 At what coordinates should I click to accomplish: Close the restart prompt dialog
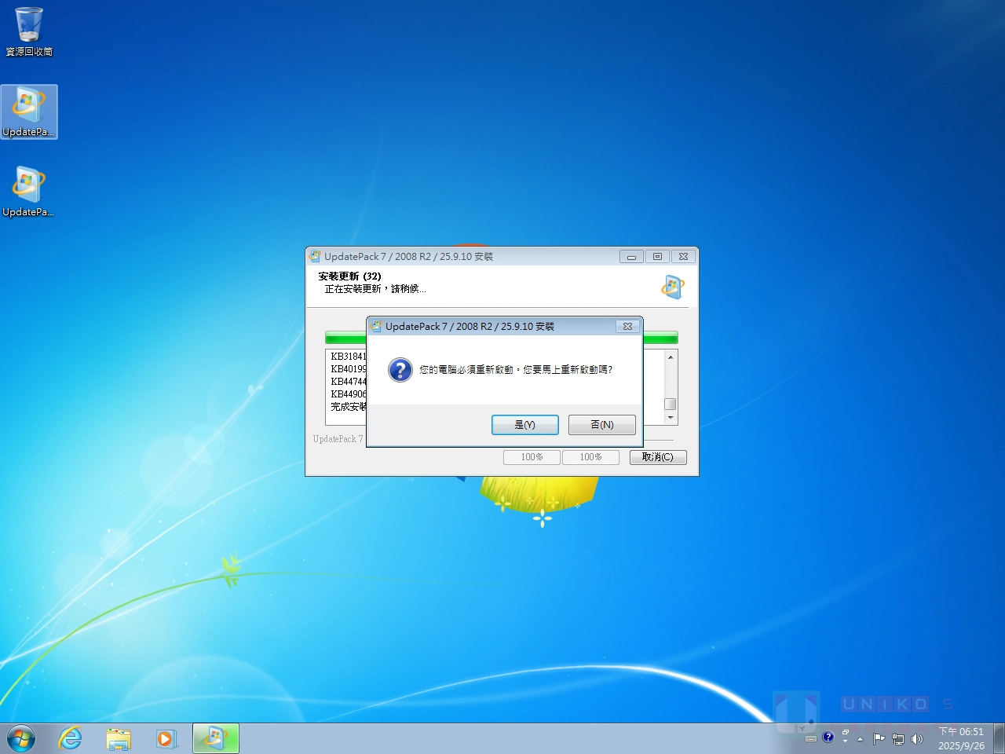(x=627, y=326)
